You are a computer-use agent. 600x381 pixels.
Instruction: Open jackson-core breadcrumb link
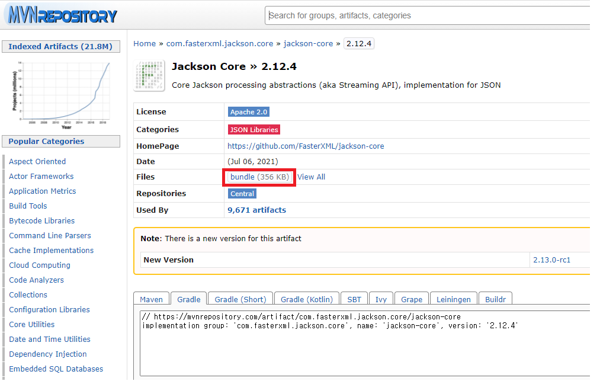click(308, 44)
